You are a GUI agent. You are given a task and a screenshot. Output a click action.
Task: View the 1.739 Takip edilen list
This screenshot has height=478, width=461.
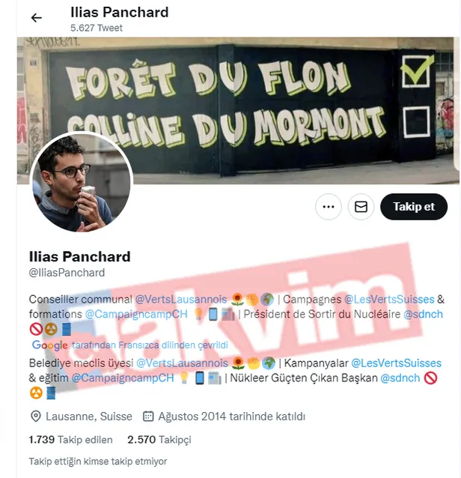[x=70, y=440]
